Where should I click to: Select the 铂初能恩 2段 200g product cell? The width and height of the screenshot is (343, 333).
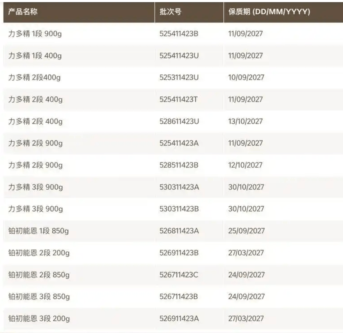tap(39, 253)
